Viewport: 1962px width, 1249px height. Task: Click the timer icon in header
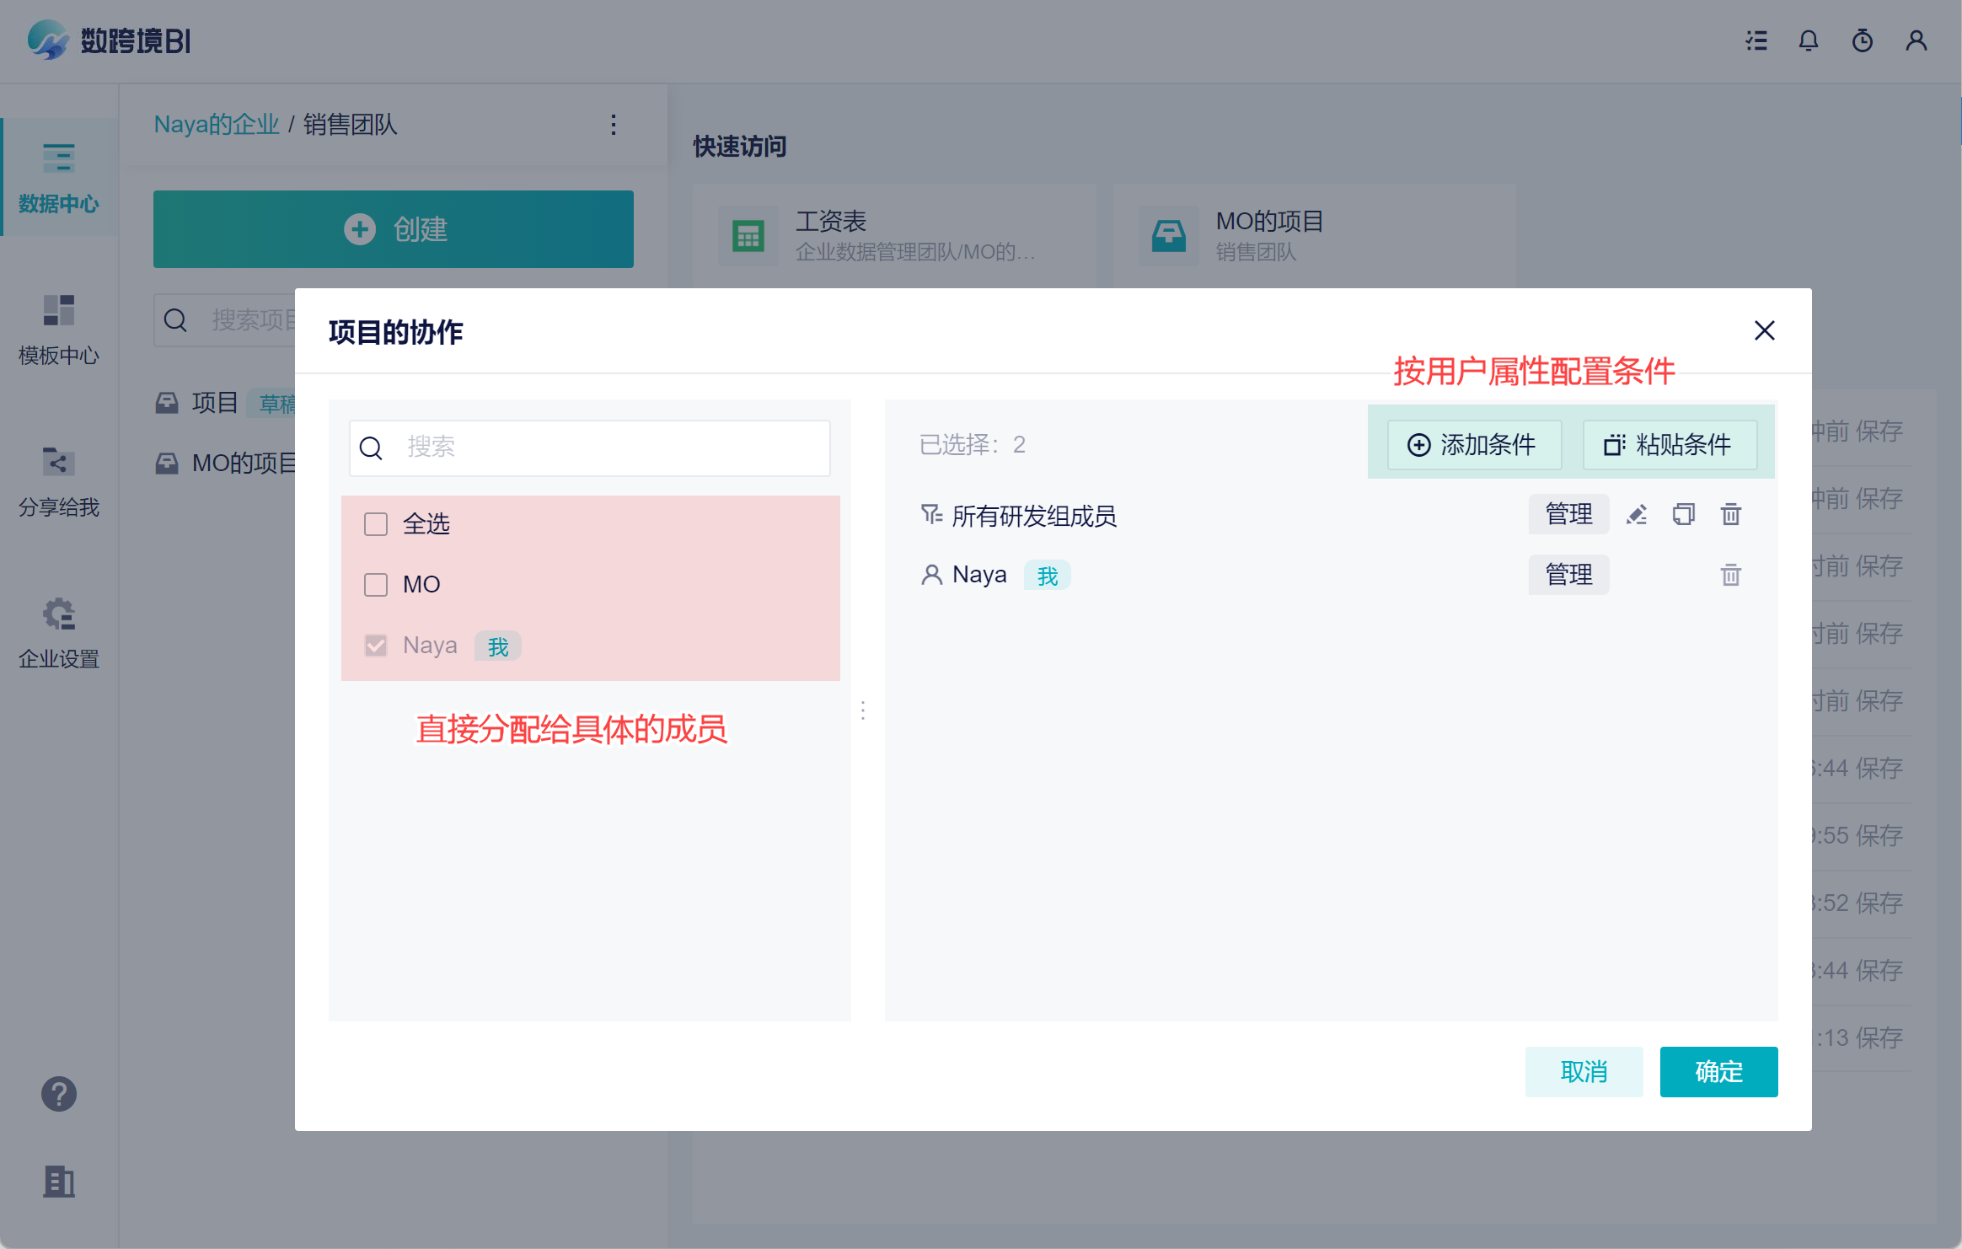click(x=1863, y=40)
